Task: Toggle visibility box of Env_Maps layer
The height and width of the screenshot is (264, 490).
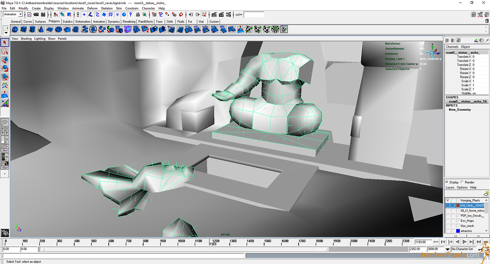Action: tap(448, 221)
